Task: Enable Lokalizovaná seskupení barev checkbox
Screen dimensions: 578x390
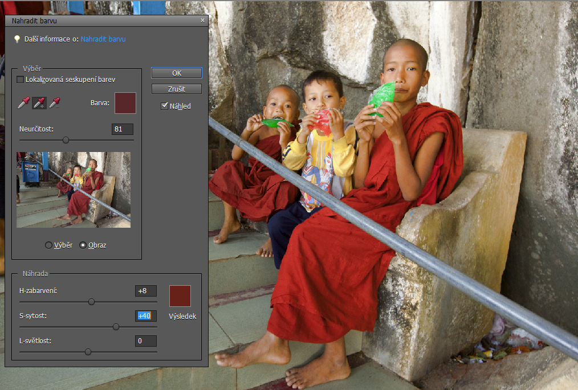Action: 21,80
